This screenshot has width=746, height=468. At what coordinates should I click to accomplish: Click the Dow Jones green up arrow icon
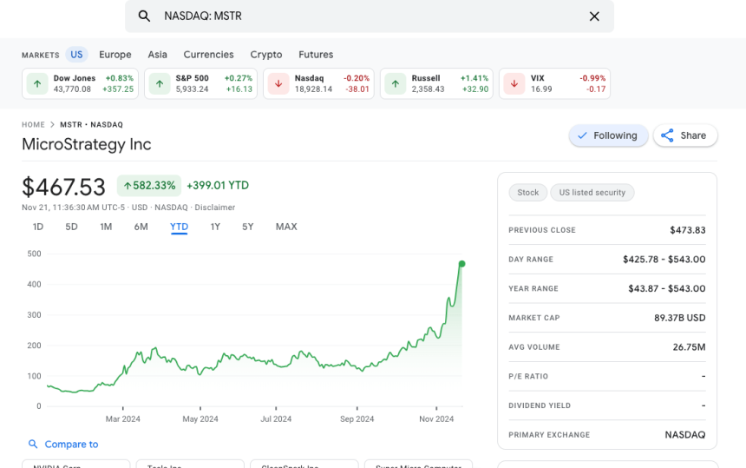pyautogui.click(x=37, y=84)
